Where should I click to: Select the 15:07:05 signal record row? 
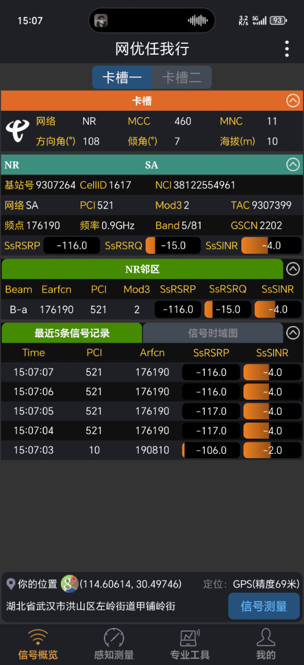point(152,411)
